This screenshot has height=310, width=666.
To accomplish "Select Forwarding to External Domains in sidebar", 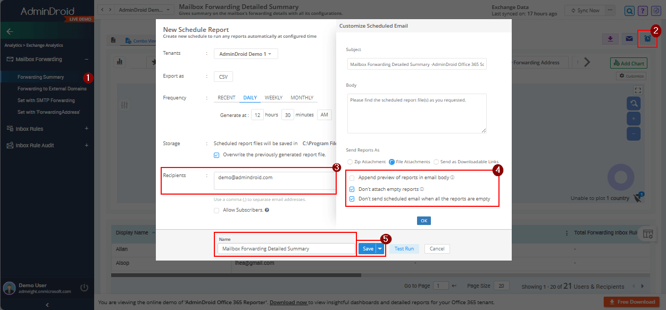I will (x=52, y=88).
